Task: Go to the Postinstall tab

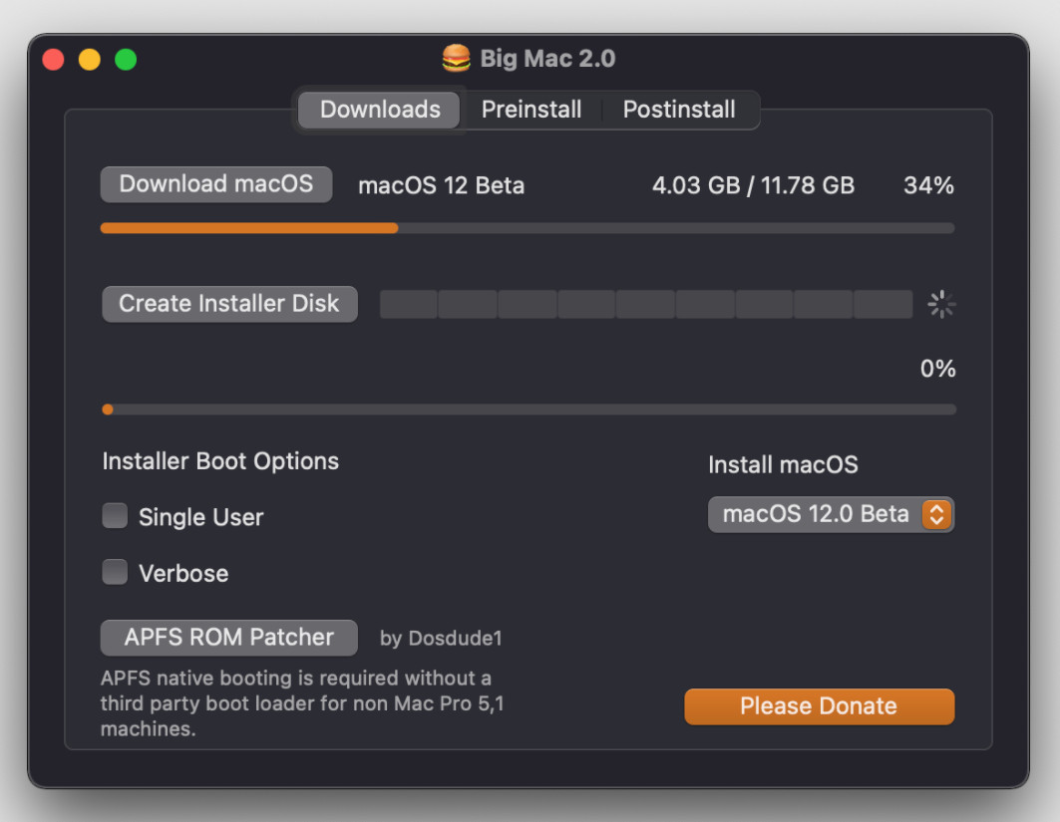Action: [679, 110]
